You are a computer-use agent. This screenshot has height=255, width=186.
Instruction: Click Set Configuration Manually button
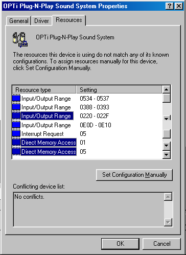pos(134,175)
